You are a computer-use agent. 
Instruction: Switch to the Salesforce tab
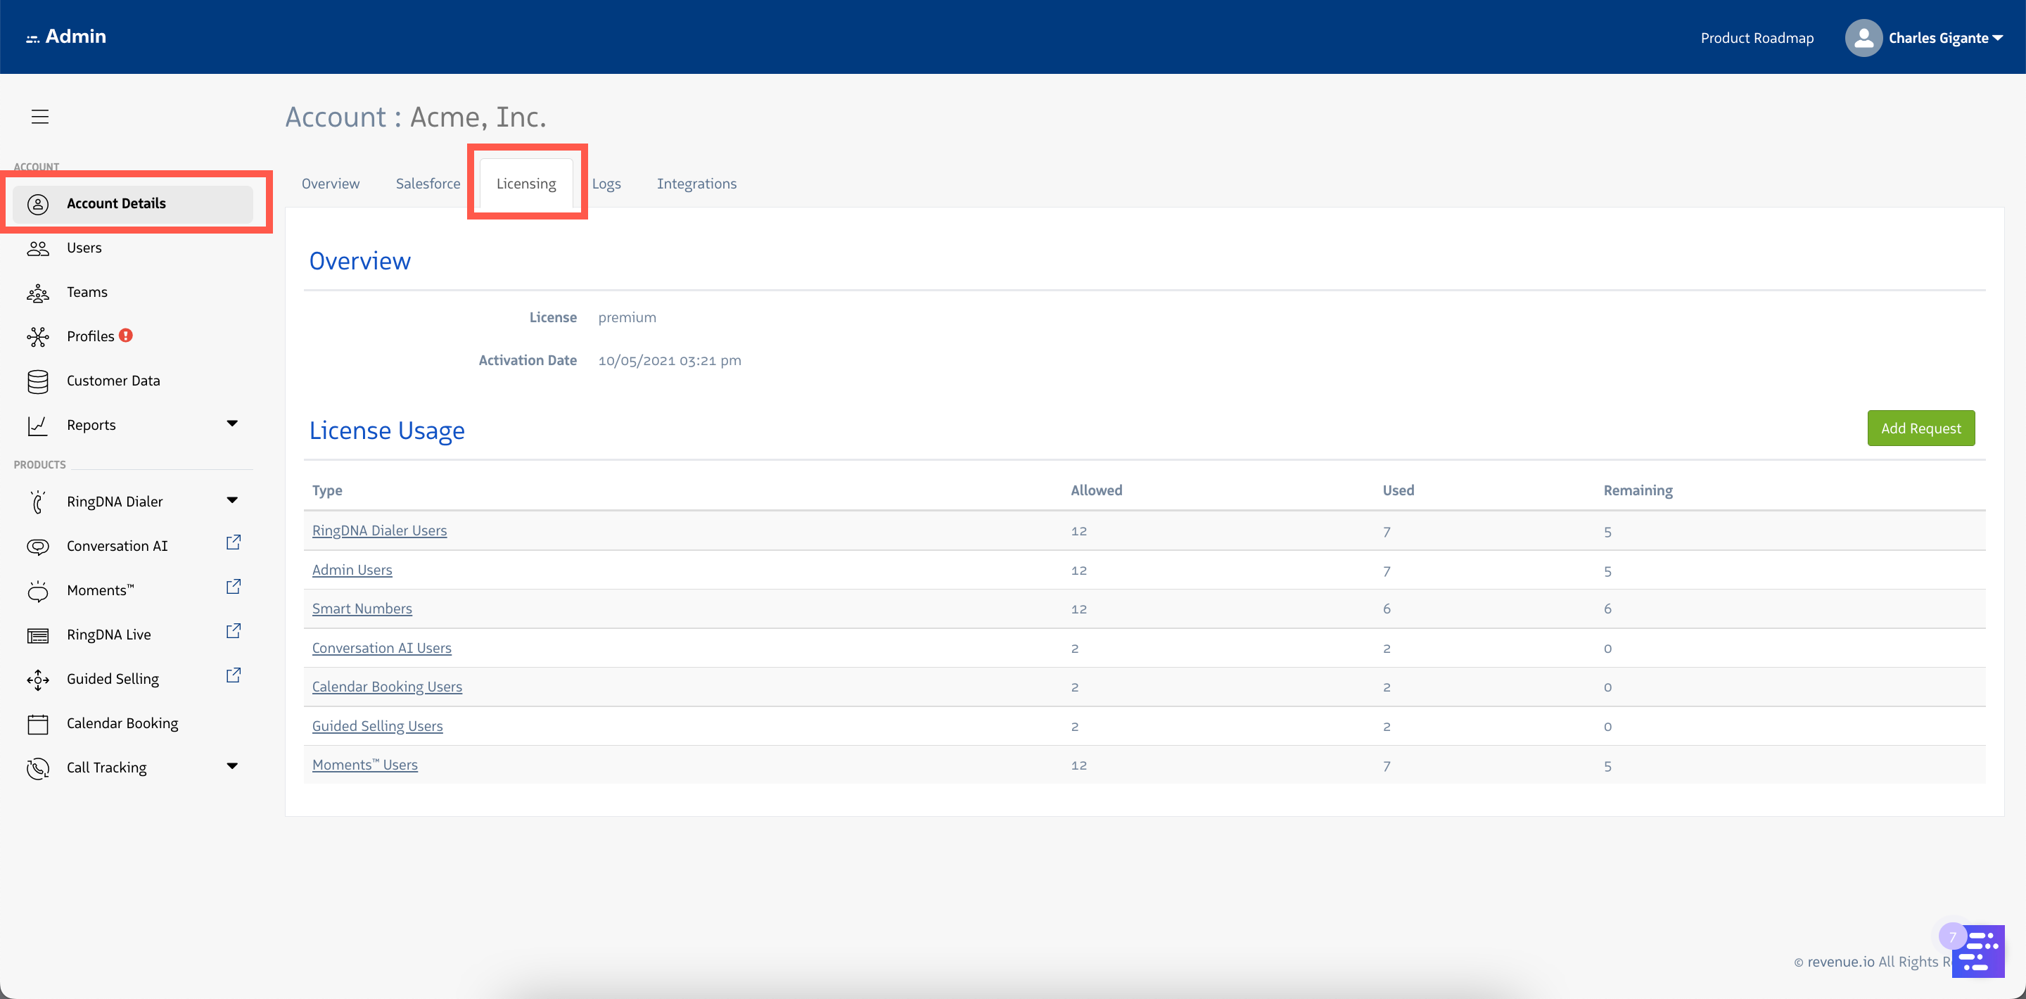coord(428,184)
